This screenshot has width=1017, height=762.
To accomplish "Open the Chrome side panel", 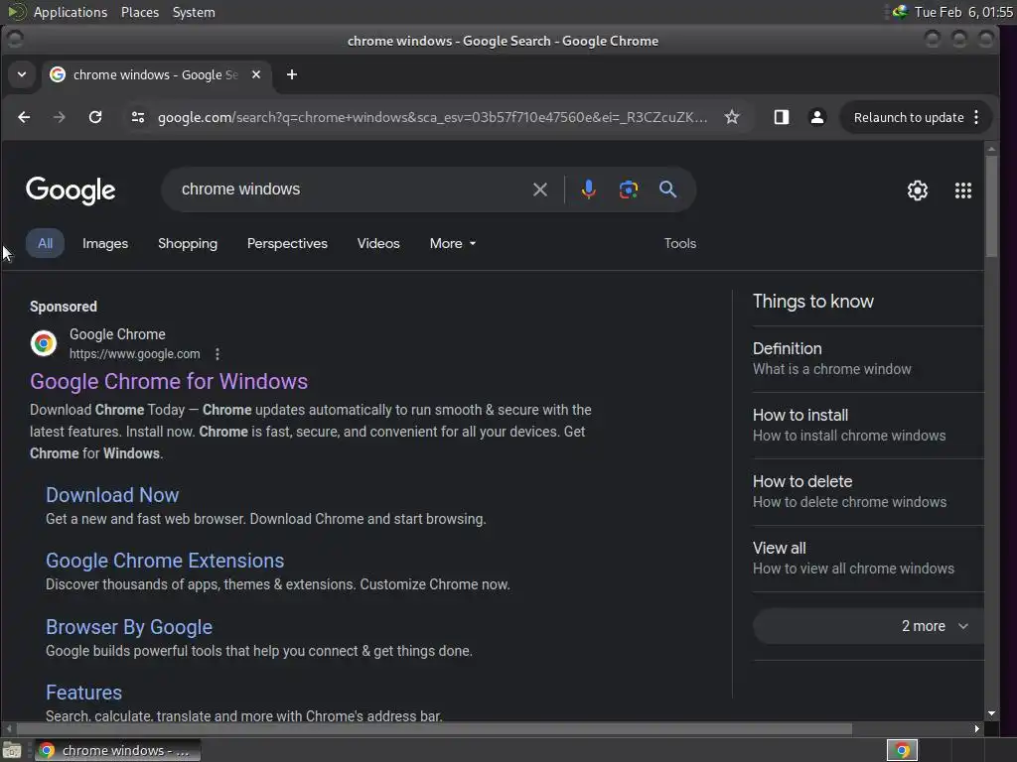I will [781, 117].
